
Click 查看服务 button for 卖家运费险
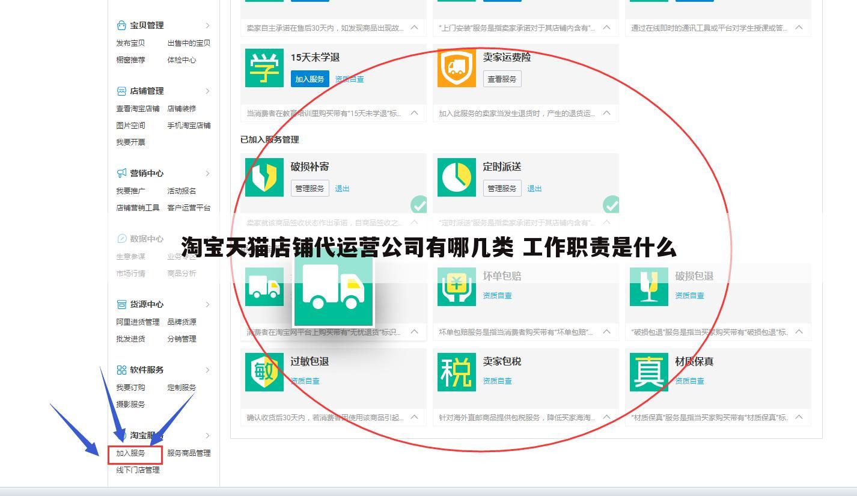point(502,79)
